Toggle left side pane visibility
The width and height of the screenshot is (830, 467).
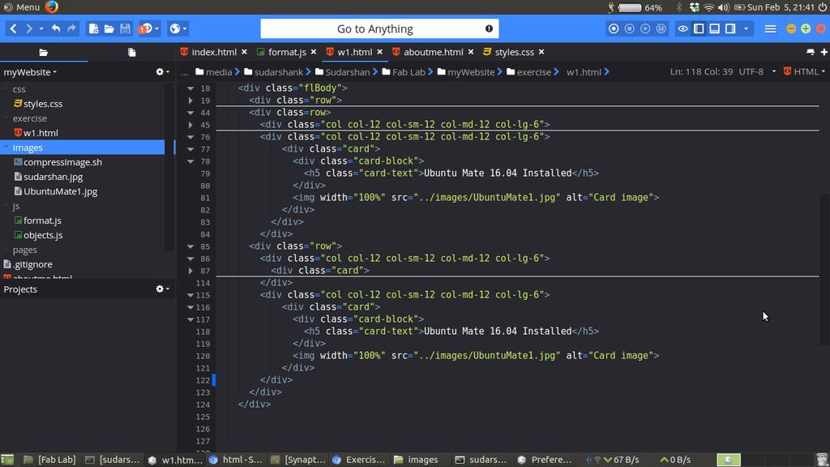(699, 28)
